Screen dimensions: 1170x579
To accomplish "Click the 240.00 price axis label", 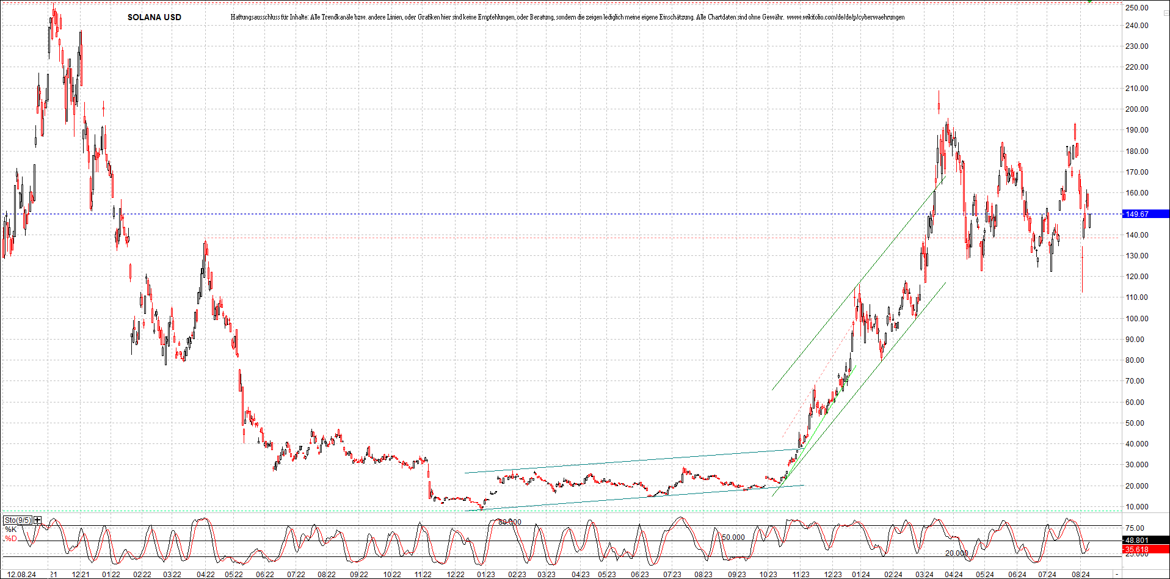I will [1137, 26].
